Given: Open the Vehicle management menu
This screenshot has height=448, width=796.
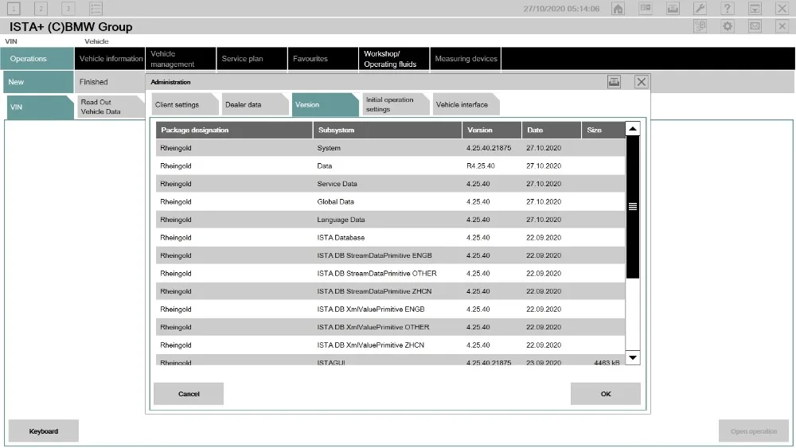Looking at the screenshot, I should pos(181,59).
